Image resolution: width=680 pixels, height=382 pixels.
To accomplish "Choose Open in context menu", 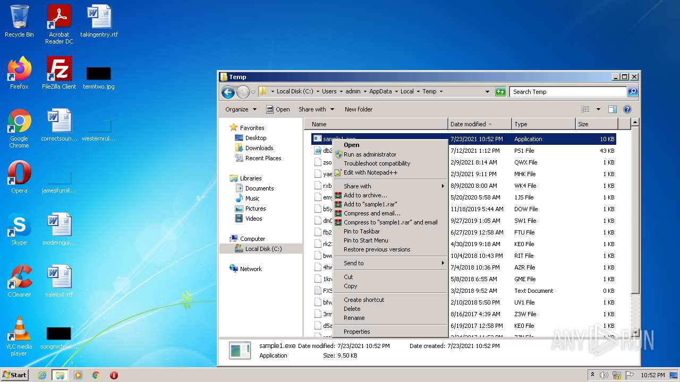I will pos(390,145).
